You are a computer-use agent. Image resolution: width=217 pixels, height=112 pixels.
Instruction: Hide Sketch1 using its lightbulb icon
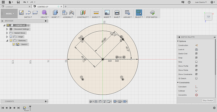[x=14, y=44]
